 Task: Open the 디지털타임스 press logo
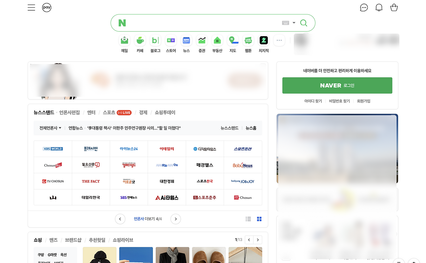[205, 149]
